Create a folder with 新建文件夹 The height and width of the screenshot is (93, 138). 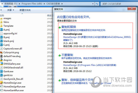pyautogui.click(x=25, y=10)
